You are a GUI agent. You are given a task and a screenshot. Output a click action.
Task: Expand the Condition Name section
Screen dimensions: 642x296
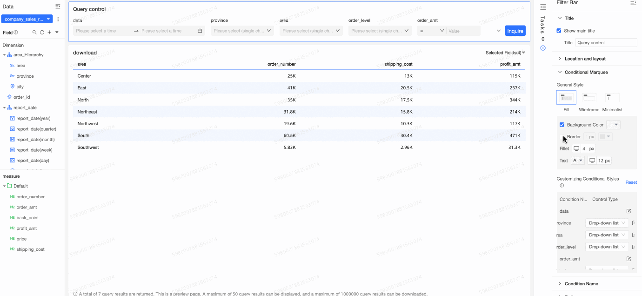[x=560, y=283]
